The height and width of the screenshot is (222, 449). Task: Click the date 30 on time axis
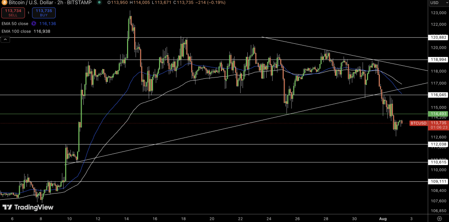(354, 218)
